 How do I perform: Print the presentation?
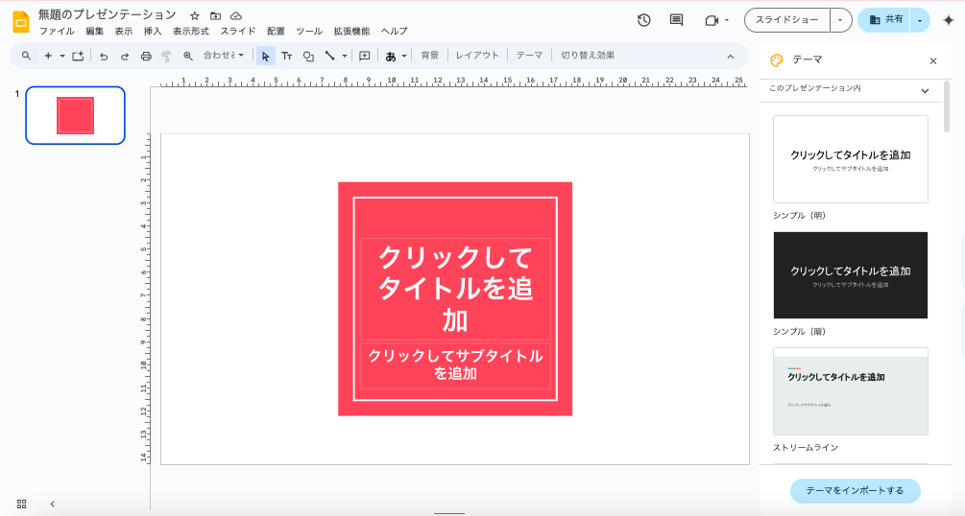click(x=146, y=56)
